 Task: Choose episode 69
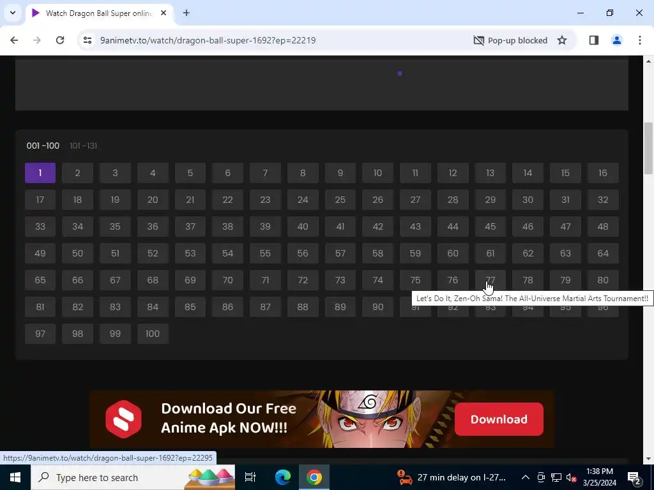click(190, 280)
